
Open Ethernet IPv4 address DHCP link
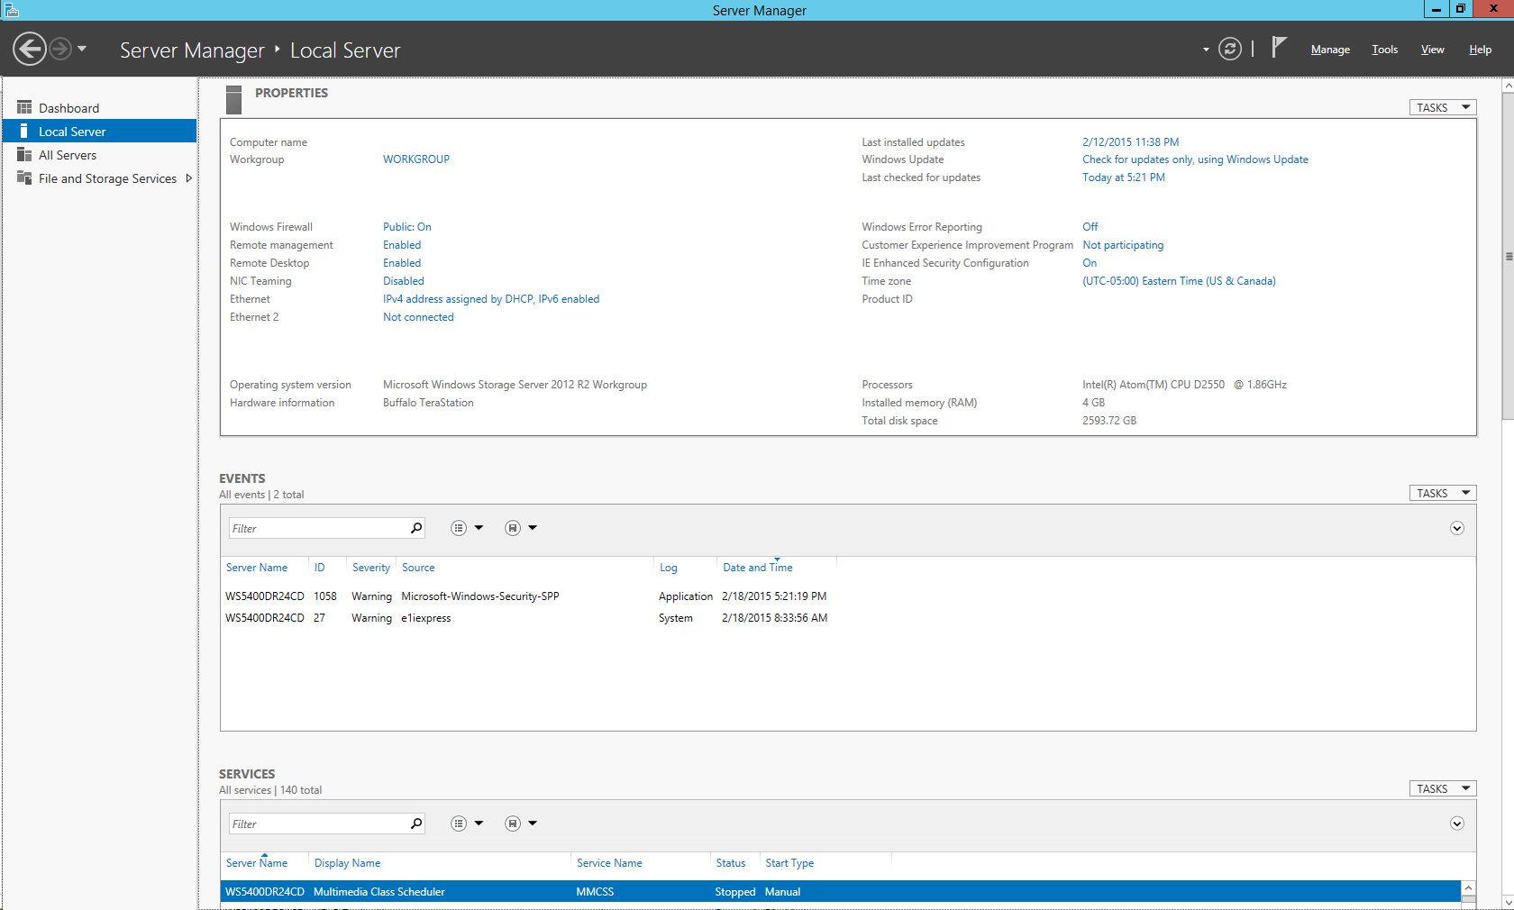click(x=491, y=299)
